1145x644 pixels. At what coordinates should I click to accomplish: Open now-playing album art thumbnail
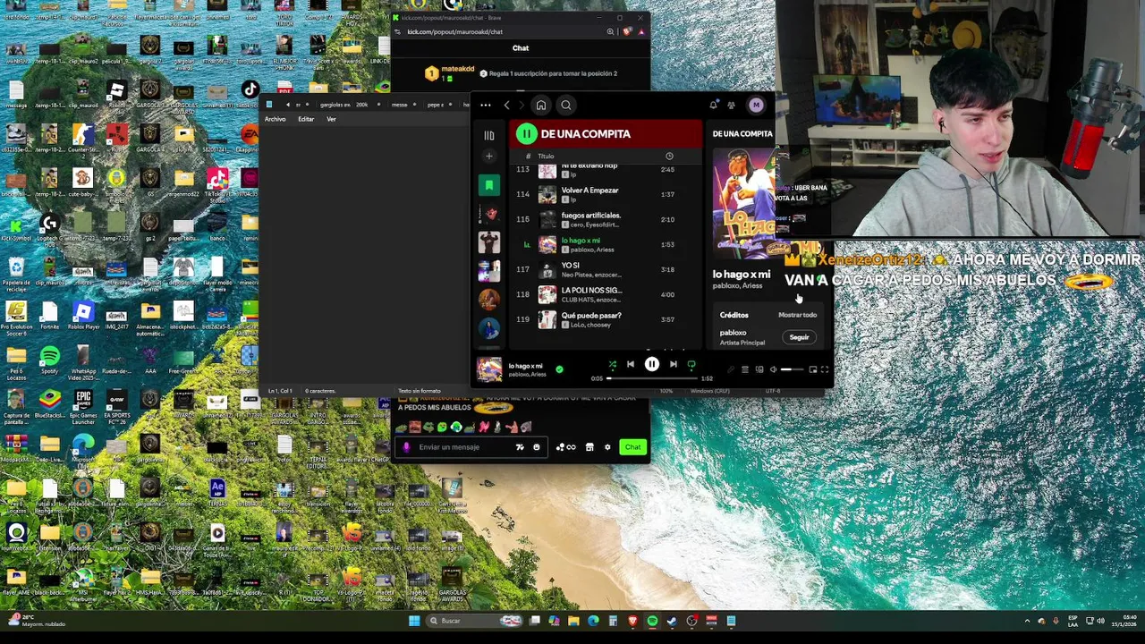point(489,369)
